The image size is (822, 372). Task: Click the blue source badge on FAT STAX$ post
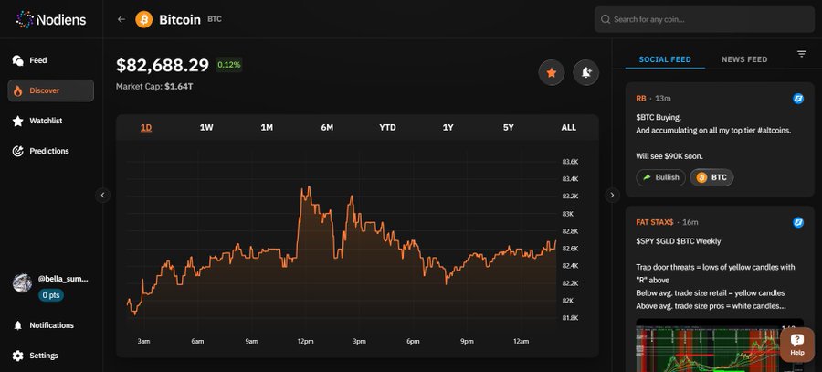click(x=798, y=222)
